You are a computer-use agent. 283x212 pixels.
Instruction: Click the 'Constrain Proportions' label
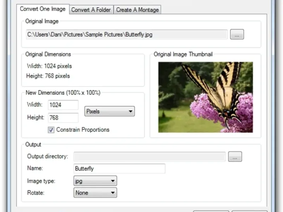click(x=83, y=130)
